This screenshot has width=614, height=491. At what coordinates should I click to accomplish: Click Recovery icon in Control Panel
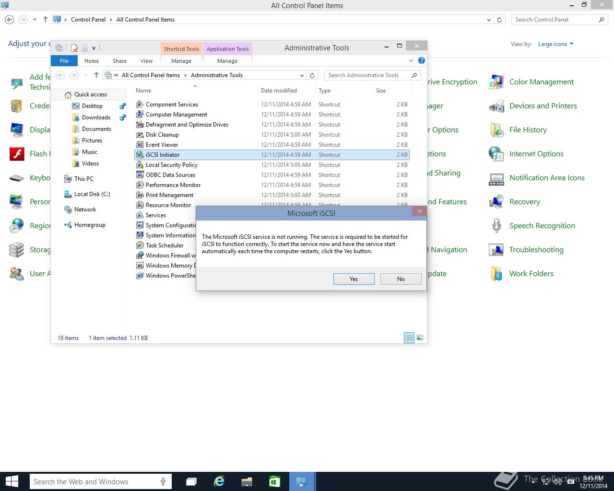(496, 202)
